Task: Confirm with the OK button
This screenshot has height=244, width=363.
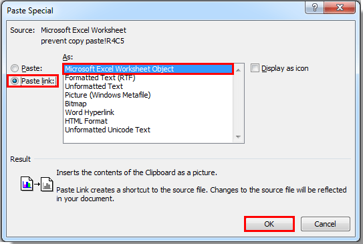Action: coord(269,224)
